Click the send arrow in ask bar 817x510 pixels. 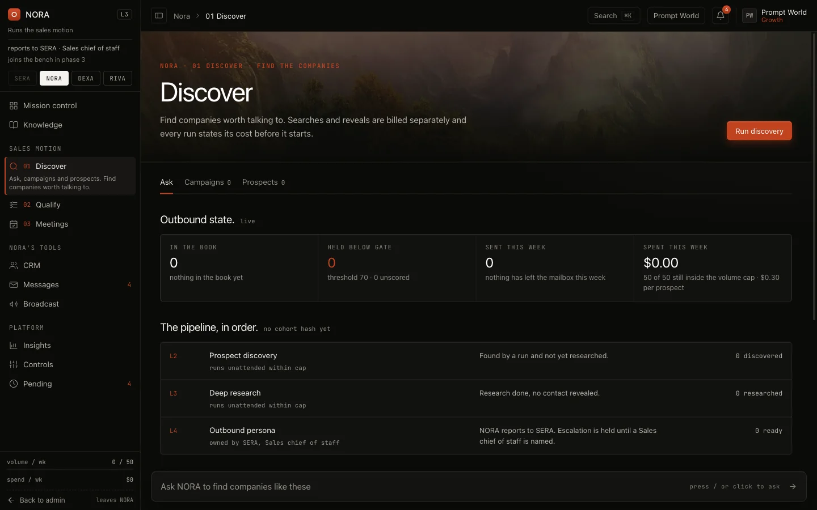[x=793, y=487]
